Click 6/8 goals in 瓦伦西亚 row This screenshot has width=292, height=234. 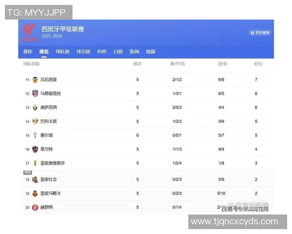(x=221, y=79)
